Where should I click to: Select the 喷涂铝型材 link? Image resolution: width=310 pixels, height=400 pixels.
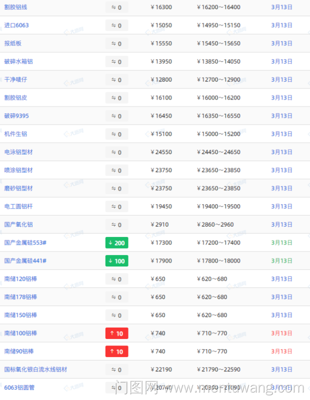click(18, 170)
